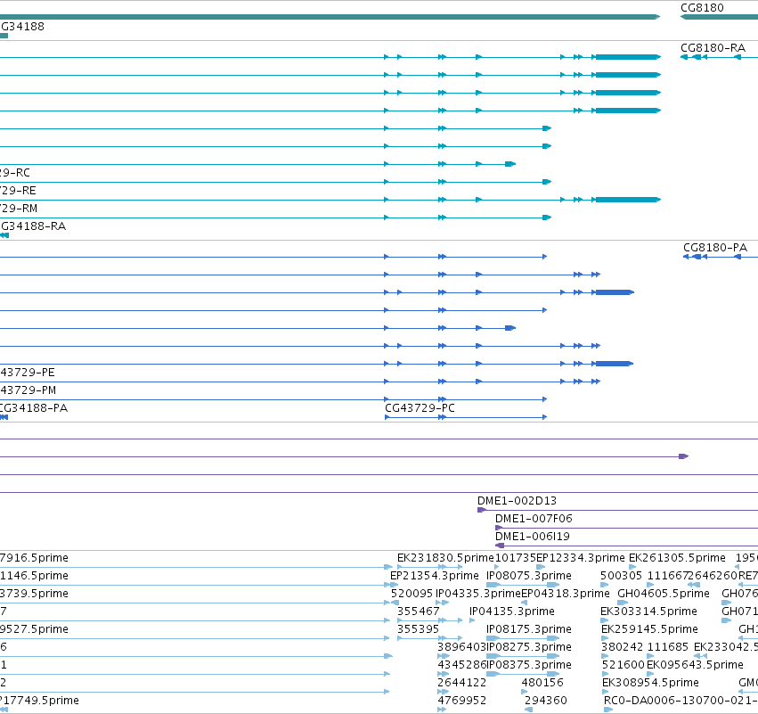The height and width of the screenshot is (714, 758).
Task: Select the CG43729-PC blue transcript line
Action: pyautogui.click(x=466, y=417)
